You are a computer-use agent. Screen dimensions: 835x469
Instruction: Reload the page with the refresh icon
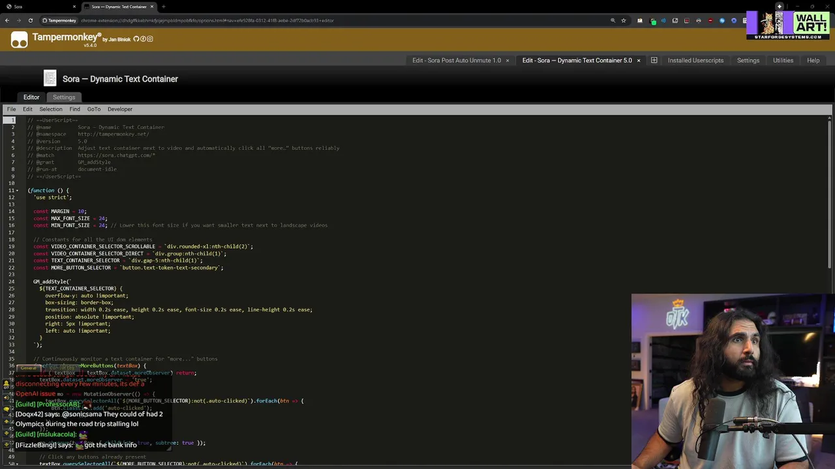31,20
